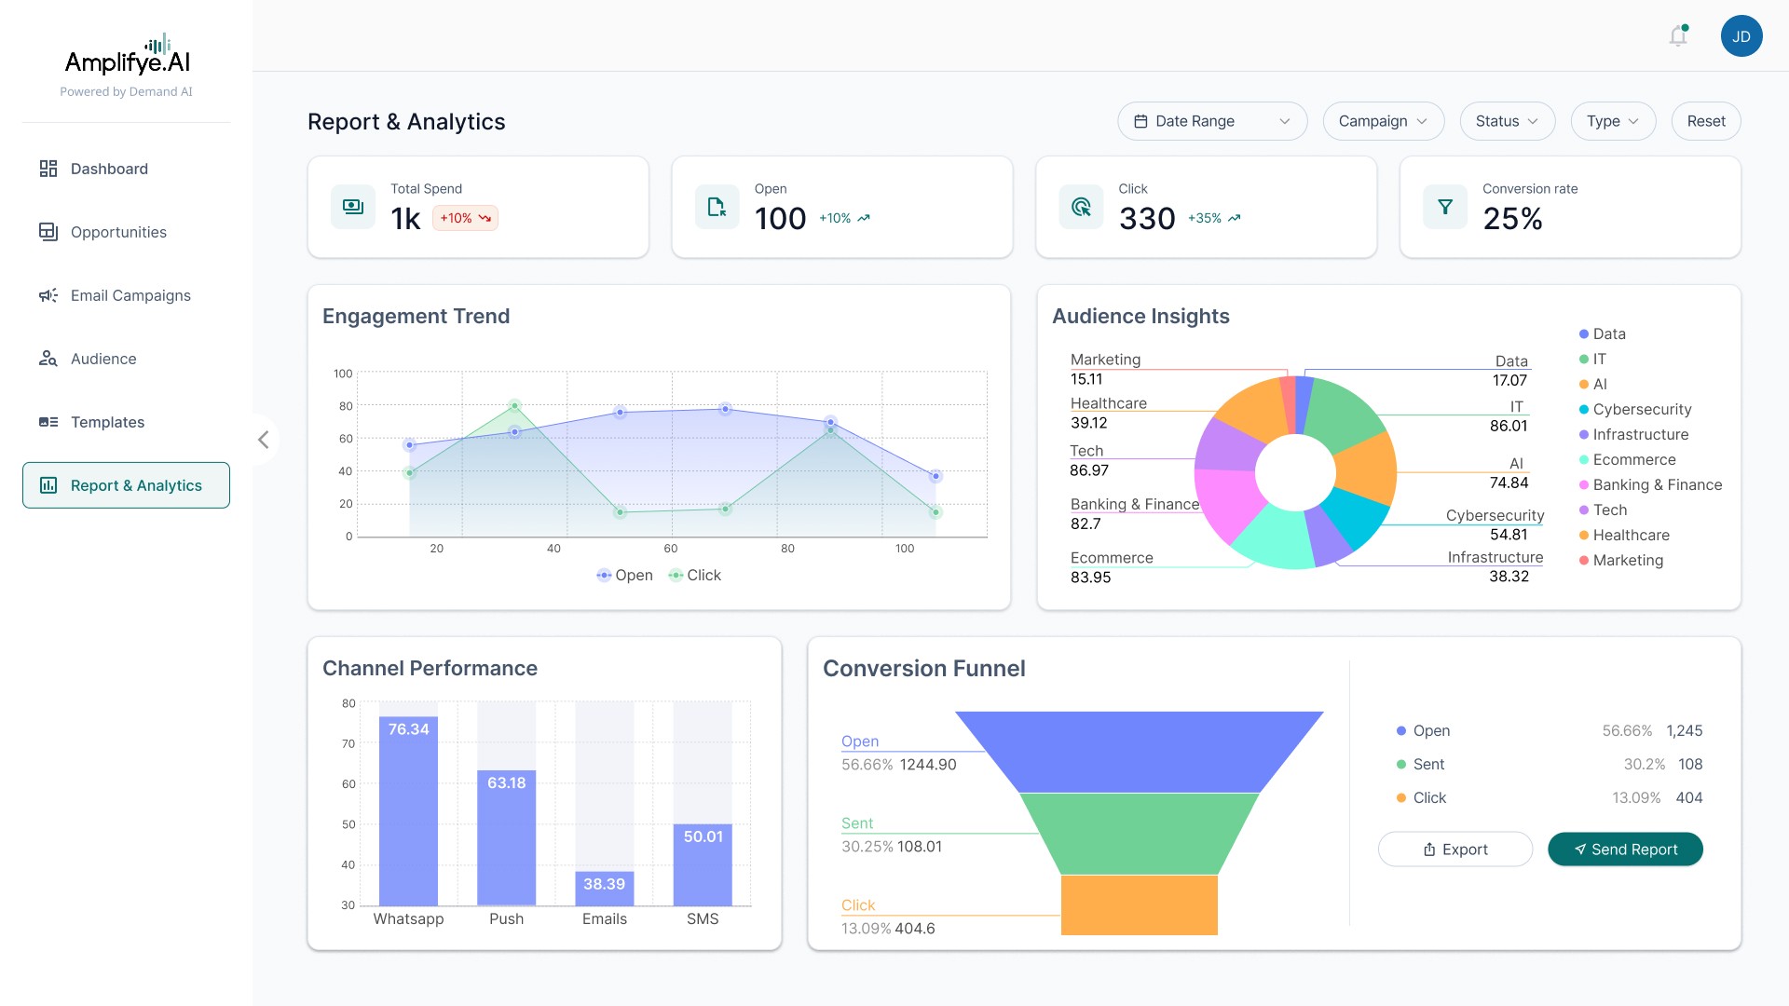The width and height of the screenshot is (1789, 1006).
Task: Click the Email Campaigns megaphone icon
Action: 48,295
